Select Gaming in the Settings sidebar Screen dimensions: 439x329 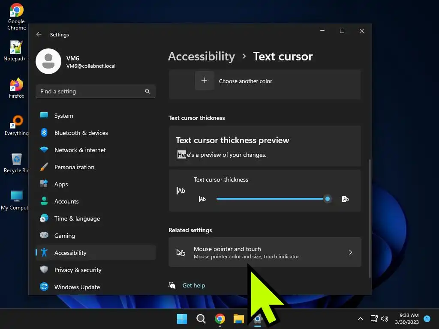pyautogui.click(x=96, y=236)
